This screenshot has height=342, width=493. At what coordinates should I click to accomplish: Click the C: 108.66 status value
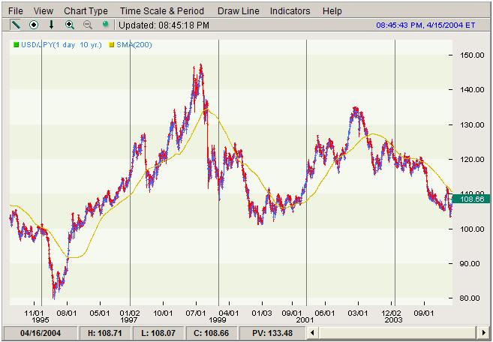(212, 333)
